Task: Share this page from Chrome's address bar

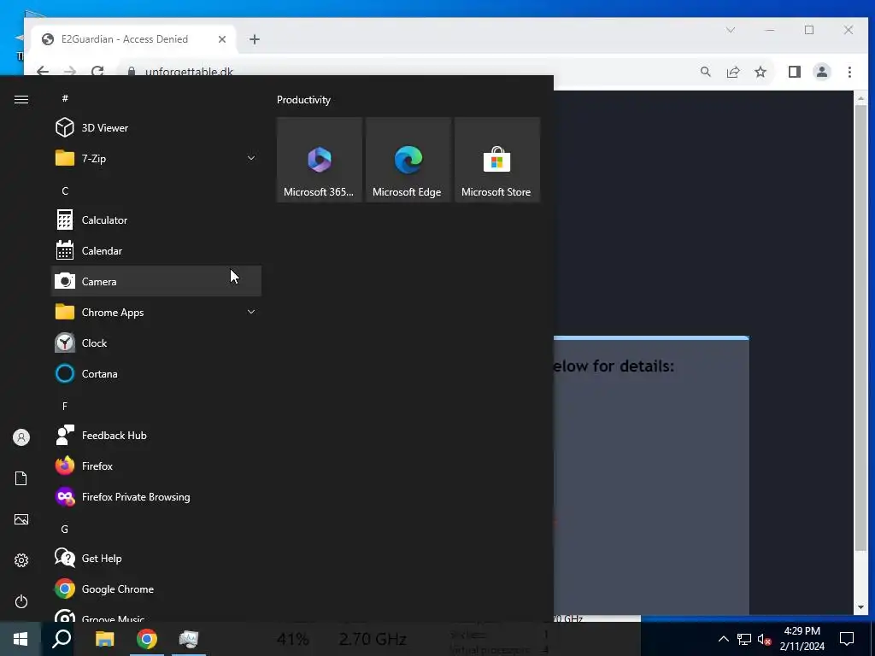Action: [x=733, y=72]
